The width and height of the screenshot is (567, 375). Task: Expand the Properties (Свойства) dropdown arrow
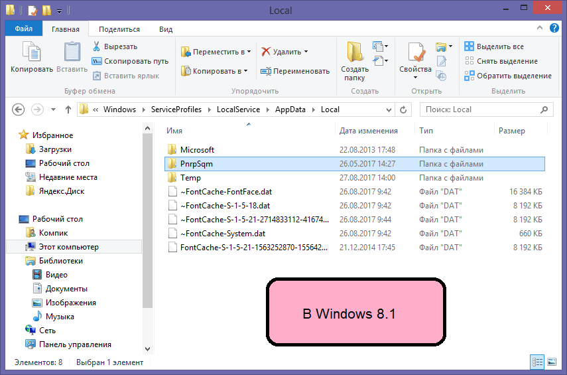(x=415, y=77)
